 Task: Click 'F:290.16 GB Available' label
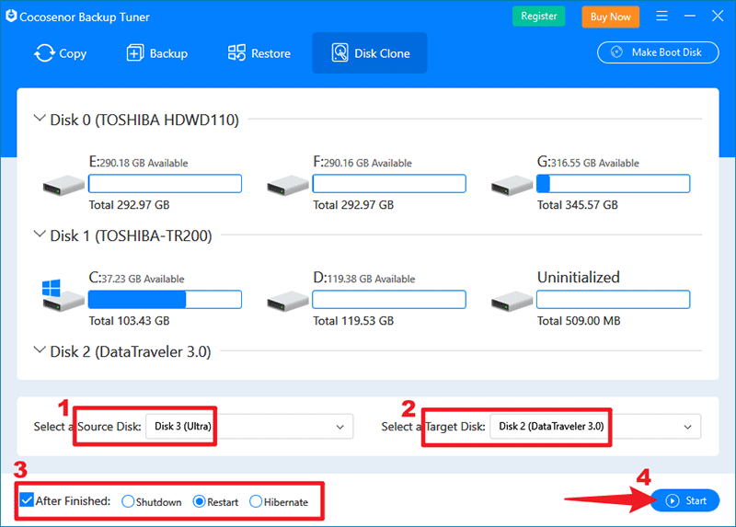click(x=362, y=163)
